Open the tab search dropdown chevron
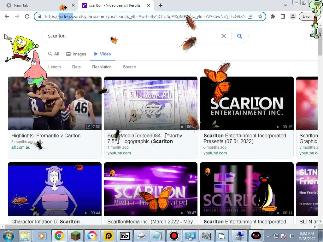 pyautogui.click(x=285, y=5)
